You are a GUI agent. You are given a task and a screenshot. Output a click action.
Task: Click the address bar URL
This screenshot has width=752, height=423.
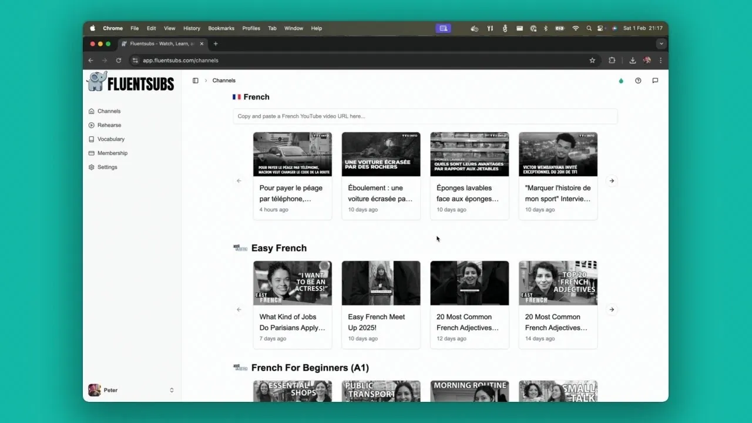[181, 60]
